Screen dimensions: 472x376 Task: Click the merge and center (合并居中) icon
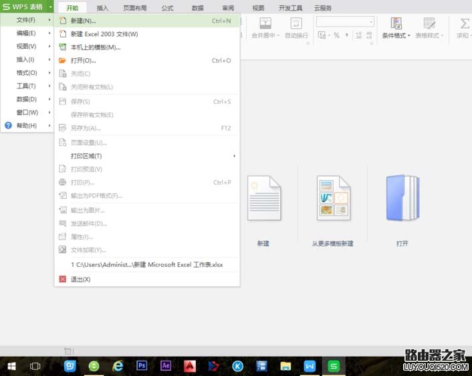coord(265,23)
